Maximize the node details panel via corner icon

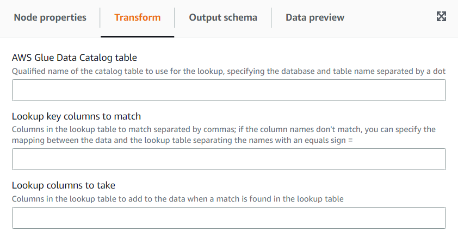[x=441, y=17]
